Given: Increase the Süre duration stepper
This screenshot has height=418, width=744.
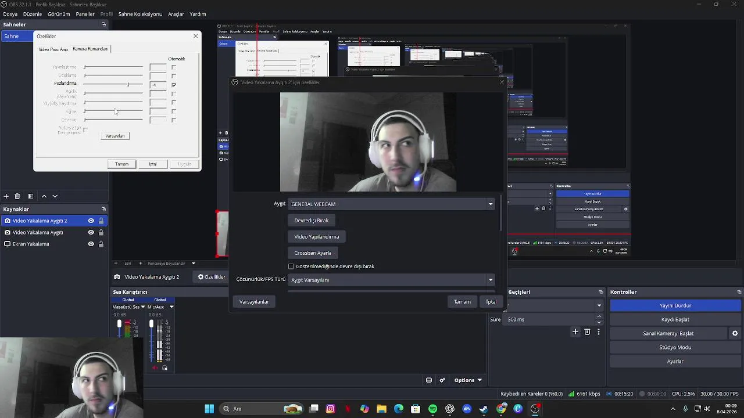Looking at the screenshot, I should pyautogui.click(x=599, y=316).
